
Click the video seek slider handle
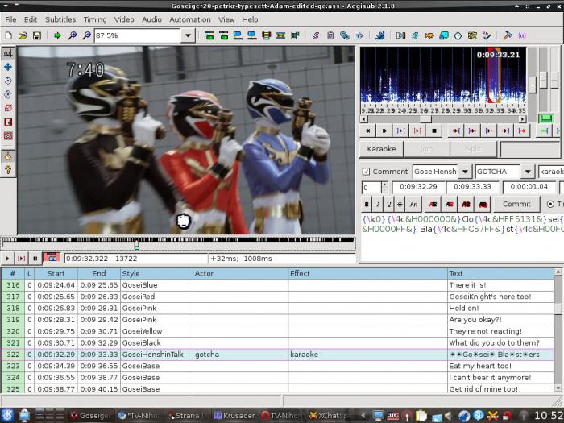click(x=137, y=245)
